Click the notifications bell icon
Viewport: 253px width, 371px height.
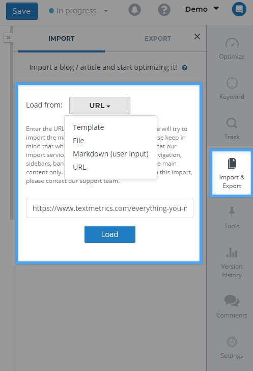[x=134, y=10]
